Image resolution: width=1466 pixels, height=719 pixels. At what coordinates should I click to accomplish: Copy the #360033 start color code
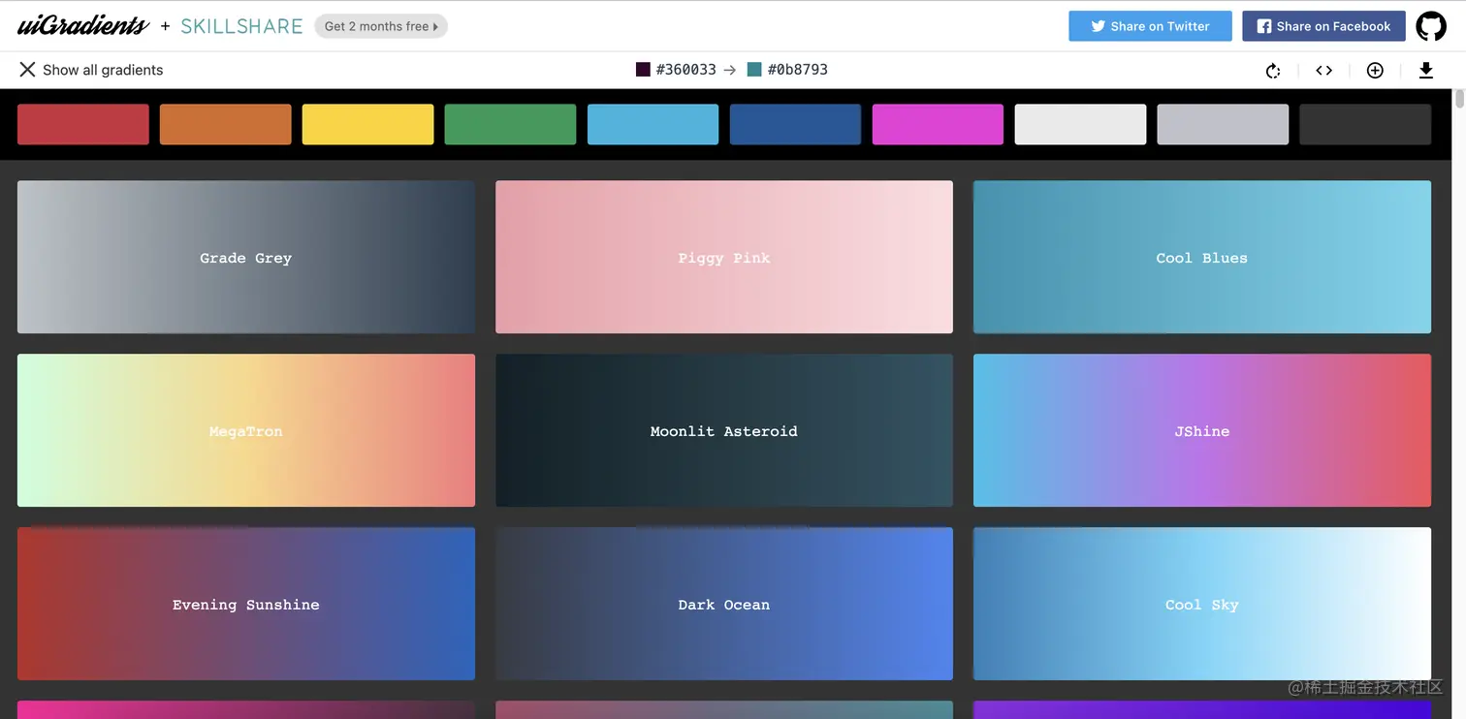point(686,70)
